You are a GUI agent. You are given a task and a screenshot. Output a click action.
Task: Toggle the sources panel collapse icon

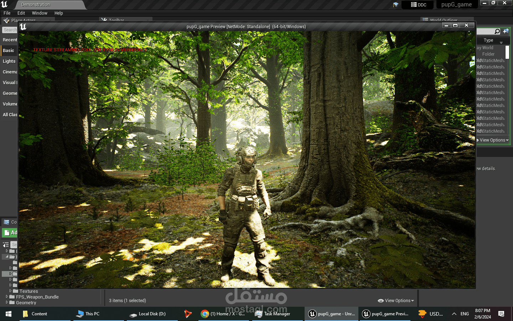coord(6,245)
